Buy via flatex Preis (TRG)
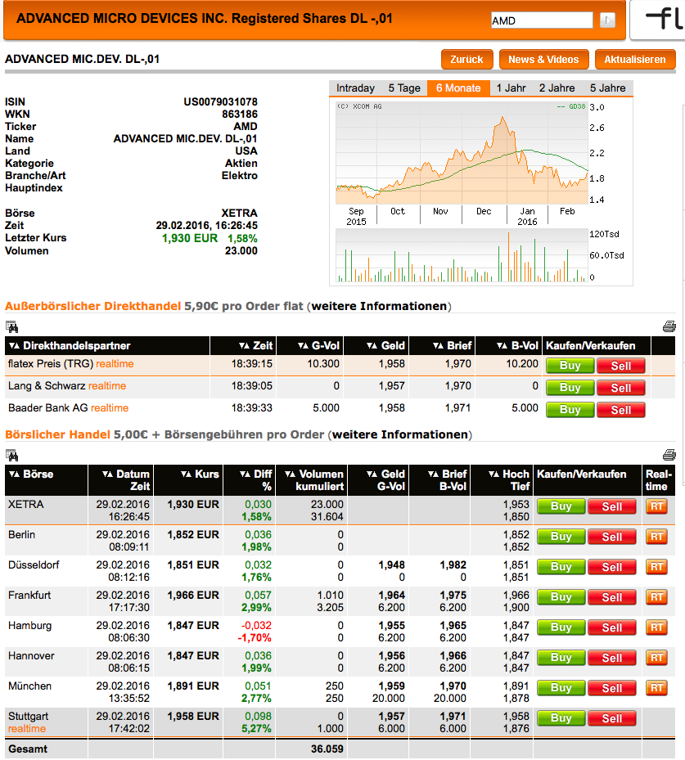 (x=570, y=366)
